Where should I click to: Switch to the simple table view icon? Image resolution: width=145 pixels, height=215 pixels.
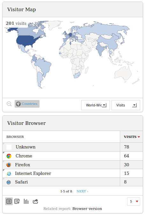point(9,201)
